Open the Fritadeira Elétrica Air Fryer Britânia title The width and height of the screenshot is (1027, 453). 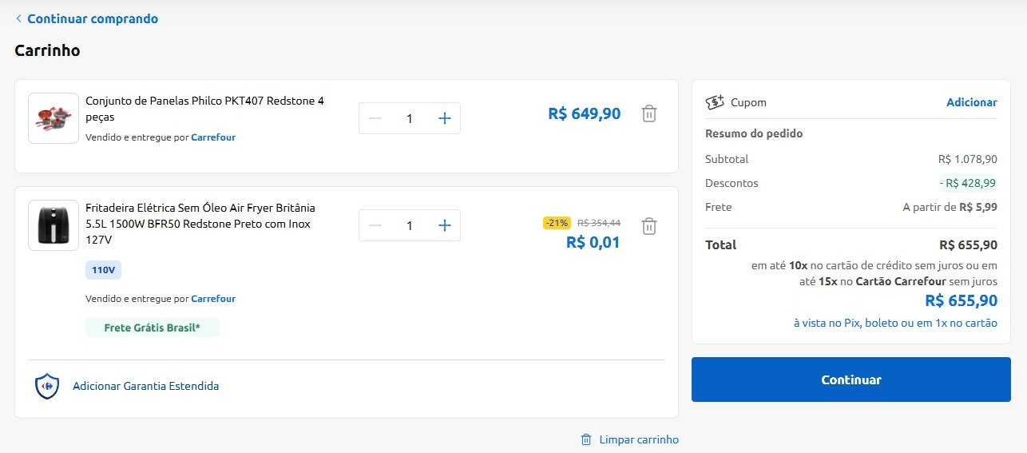(x=200, y=224)
